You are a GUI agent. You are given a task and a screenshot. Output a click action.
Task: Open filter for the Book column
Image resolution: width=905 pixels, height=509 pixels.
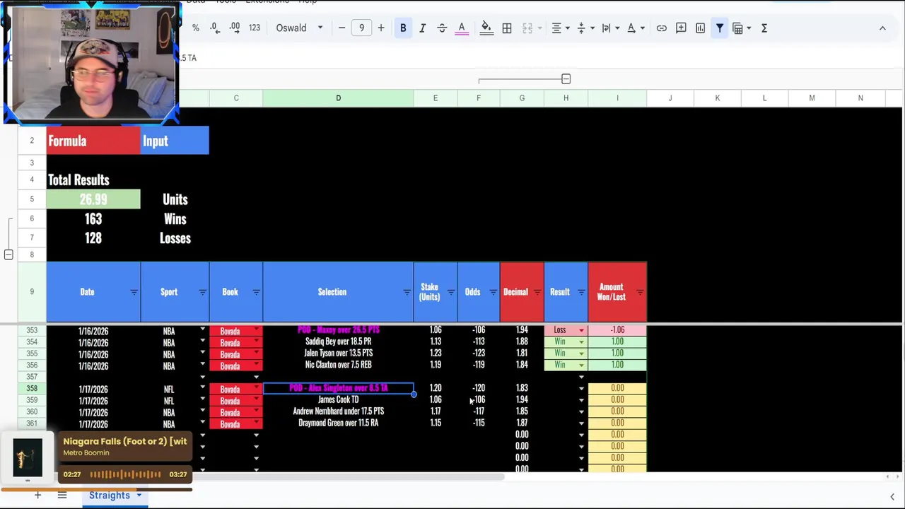coord(256,292)
